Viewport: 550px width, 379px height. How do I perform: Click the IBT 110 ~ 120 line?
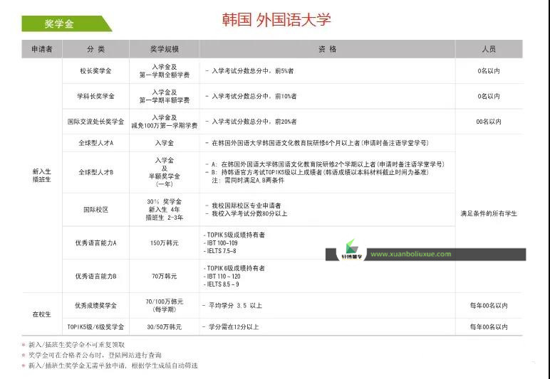click(x=222, y=276)
